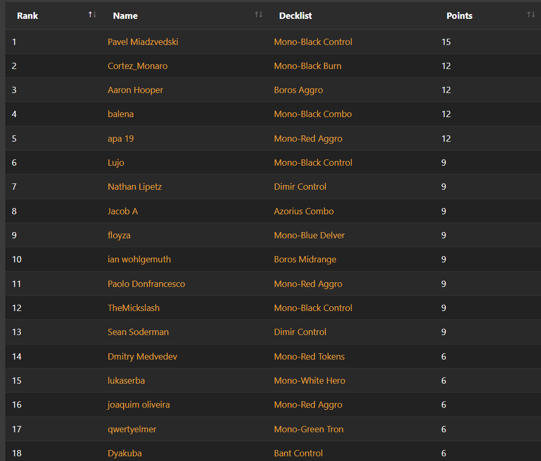
Task: Select rank number 18 cell
Action: click(17, 453)
